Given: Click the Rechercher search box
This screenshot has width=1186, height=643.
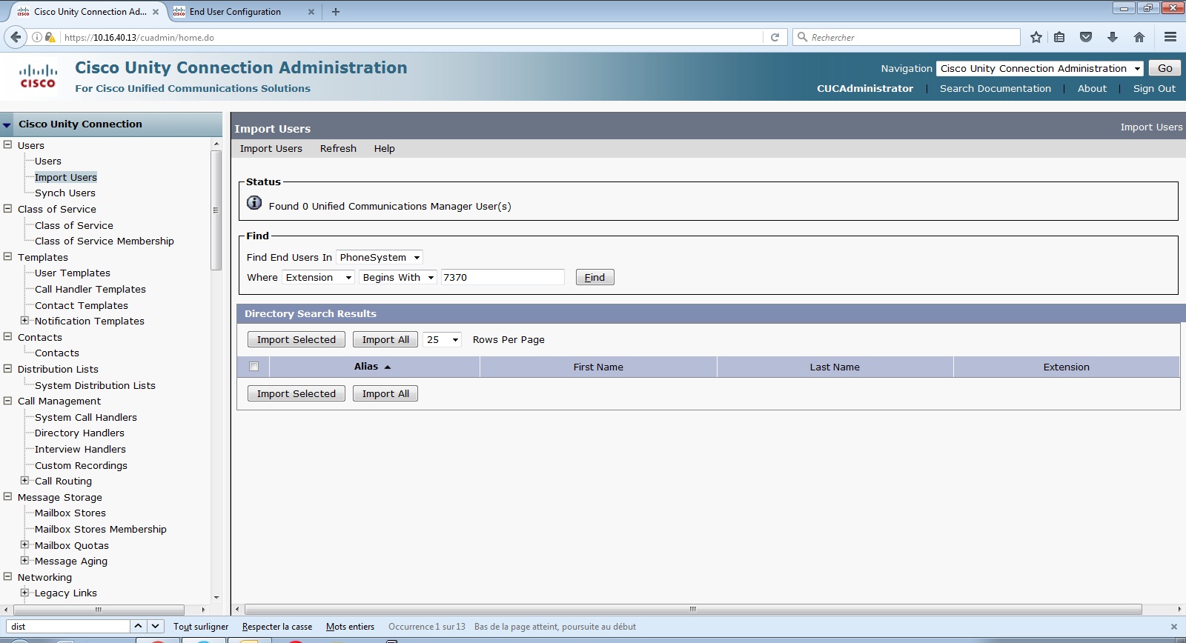Looking at the screenshot, I should pyautogui.click(x=907, y=37).
